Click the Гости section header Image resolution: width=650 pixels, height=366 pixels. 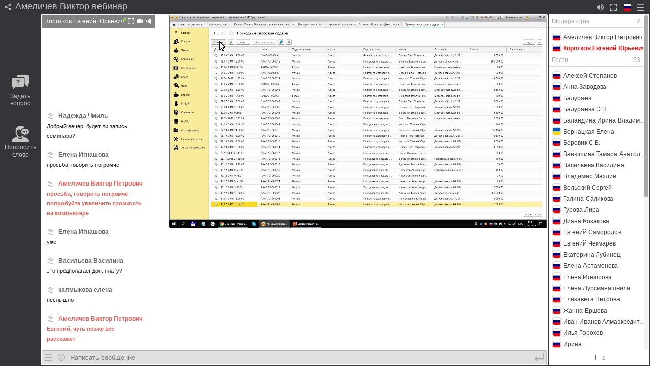click(596, 60)
